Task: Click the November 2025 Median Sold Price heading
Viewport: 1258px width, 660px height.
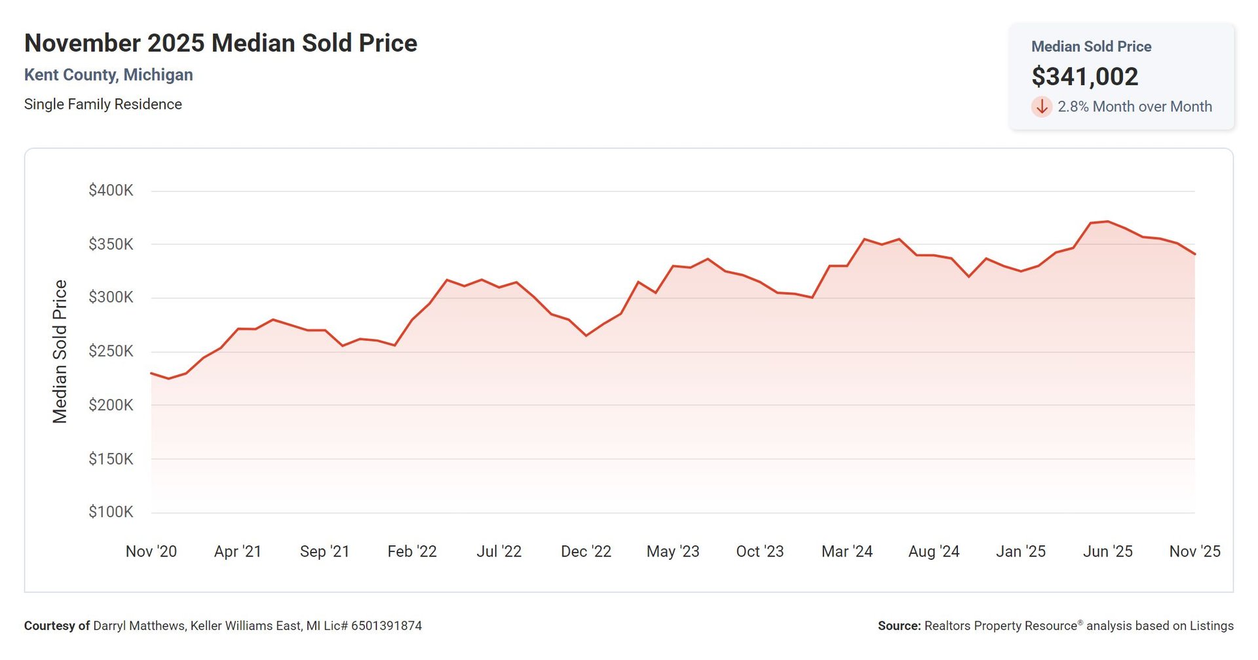Action: click(221, 43)
